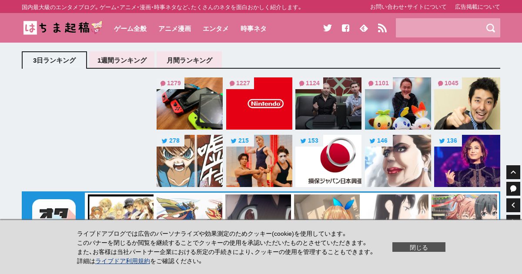Open the wrestlers article with 215 tweets
522x274 pixels.
point(259,161)
